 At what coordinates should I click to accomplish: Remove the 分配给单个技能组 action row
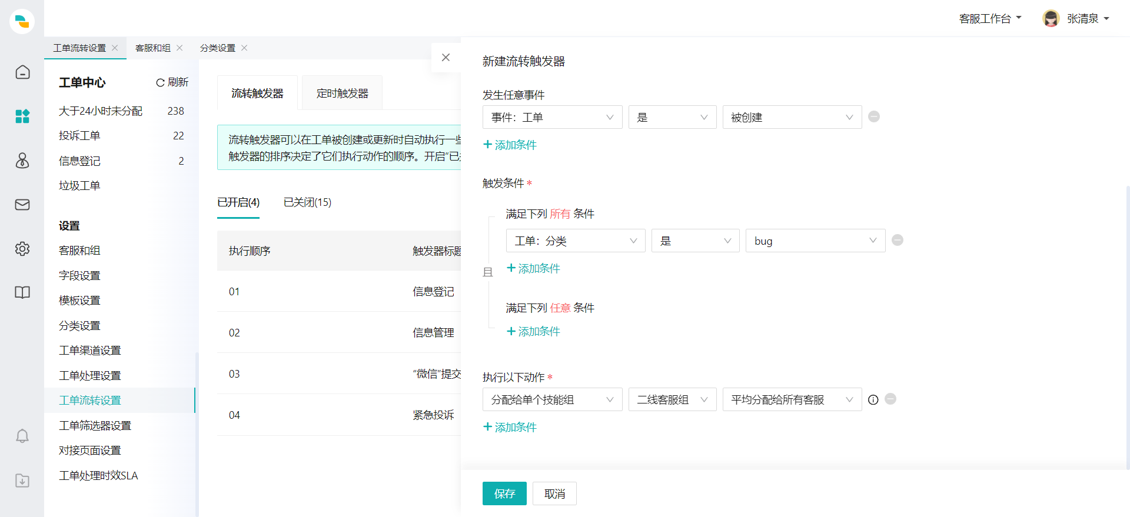pos(890,399)
